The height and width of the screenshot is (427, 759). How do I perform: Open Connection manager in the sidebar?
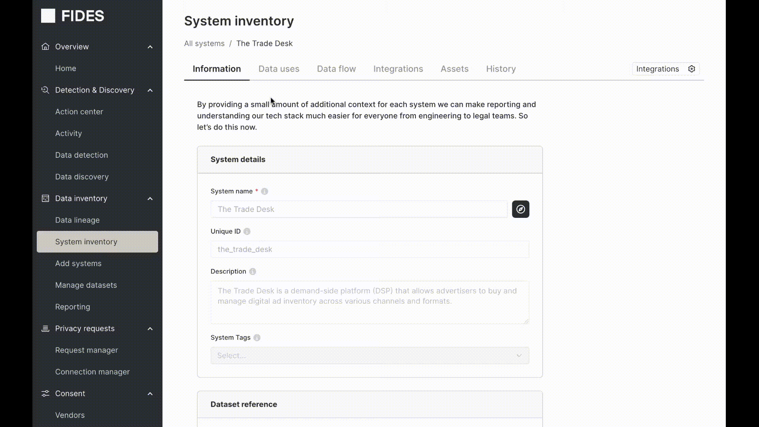tap(93, 372)
